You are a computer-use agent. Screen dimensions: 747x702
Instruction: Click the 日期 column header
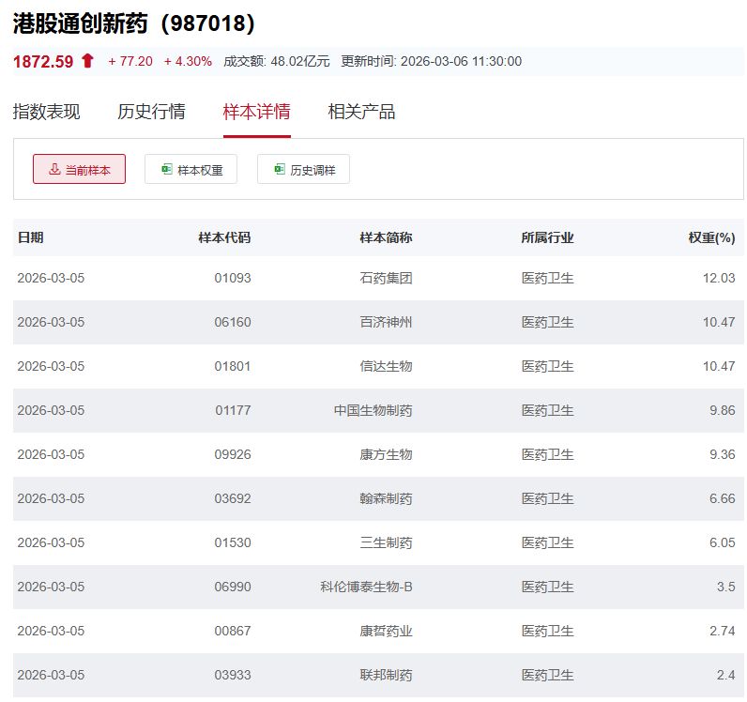[x=30, y=237]
